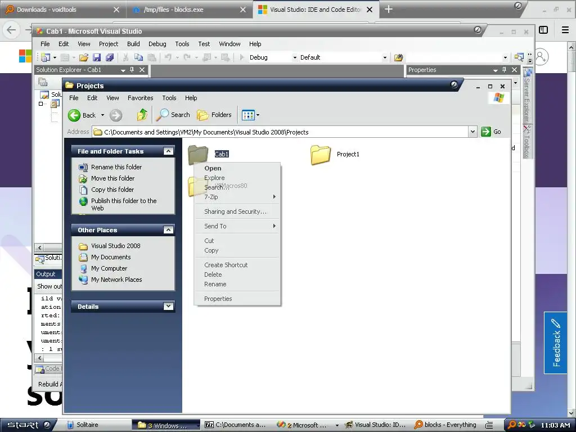The image size is (576, 432).
Task: Select the Cab1 folder icon
Action: pyautogui.click(x=198, y=154)
